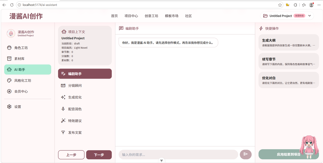This screenshot has height=163, width=323.
Task: Click the pink avatar logo in the sidebar
Action: tap(11, 34)
